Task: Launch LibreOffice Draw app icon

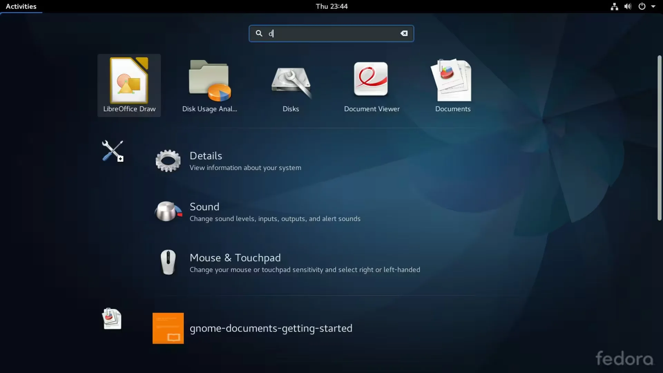Action: coord(129,80)
